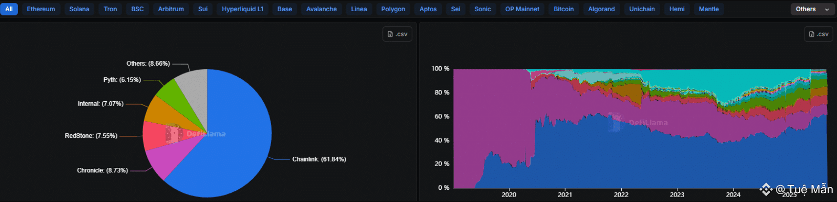Viewport: 837px width, 202px height.
Task: Pick the Aptos chain filter
Action: (x=428, y=9)
